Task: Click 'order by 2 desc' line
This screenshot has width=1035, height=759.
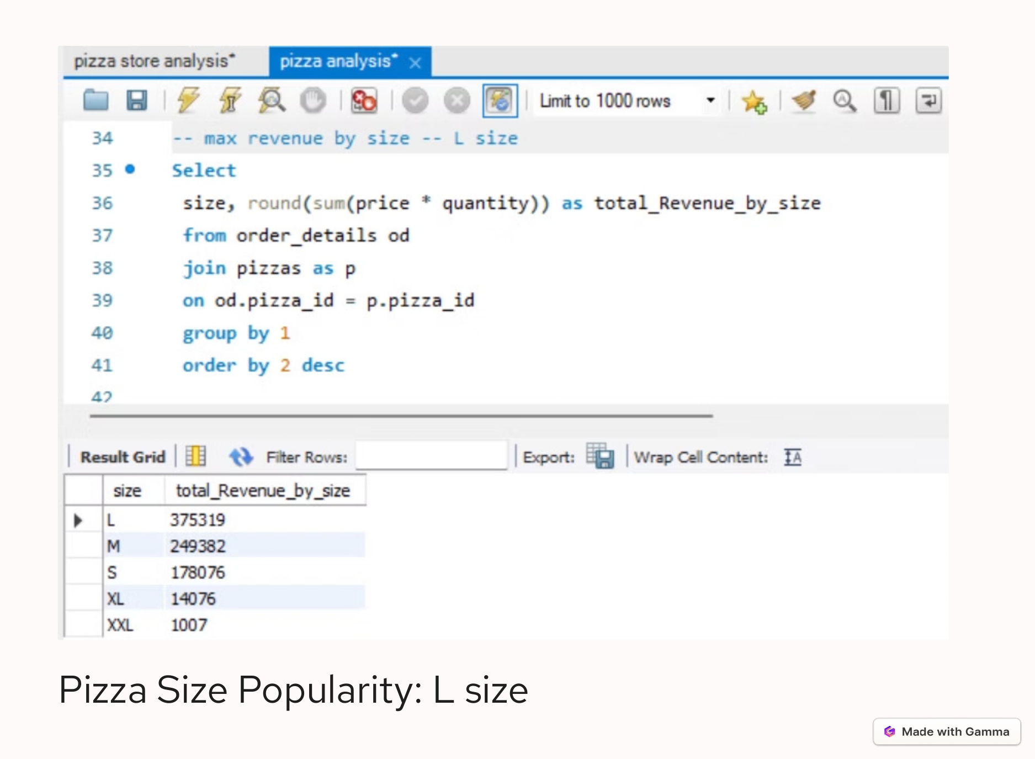Action: [264, 365]
